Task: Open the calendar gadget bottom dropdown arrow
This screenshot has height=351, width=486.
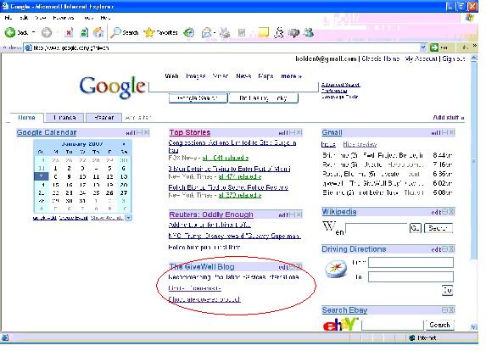Action: [x=128, y=218]
